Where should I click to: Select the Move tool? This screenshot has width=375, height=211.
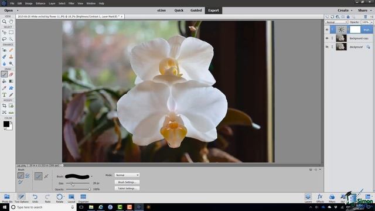pos(4,32)
